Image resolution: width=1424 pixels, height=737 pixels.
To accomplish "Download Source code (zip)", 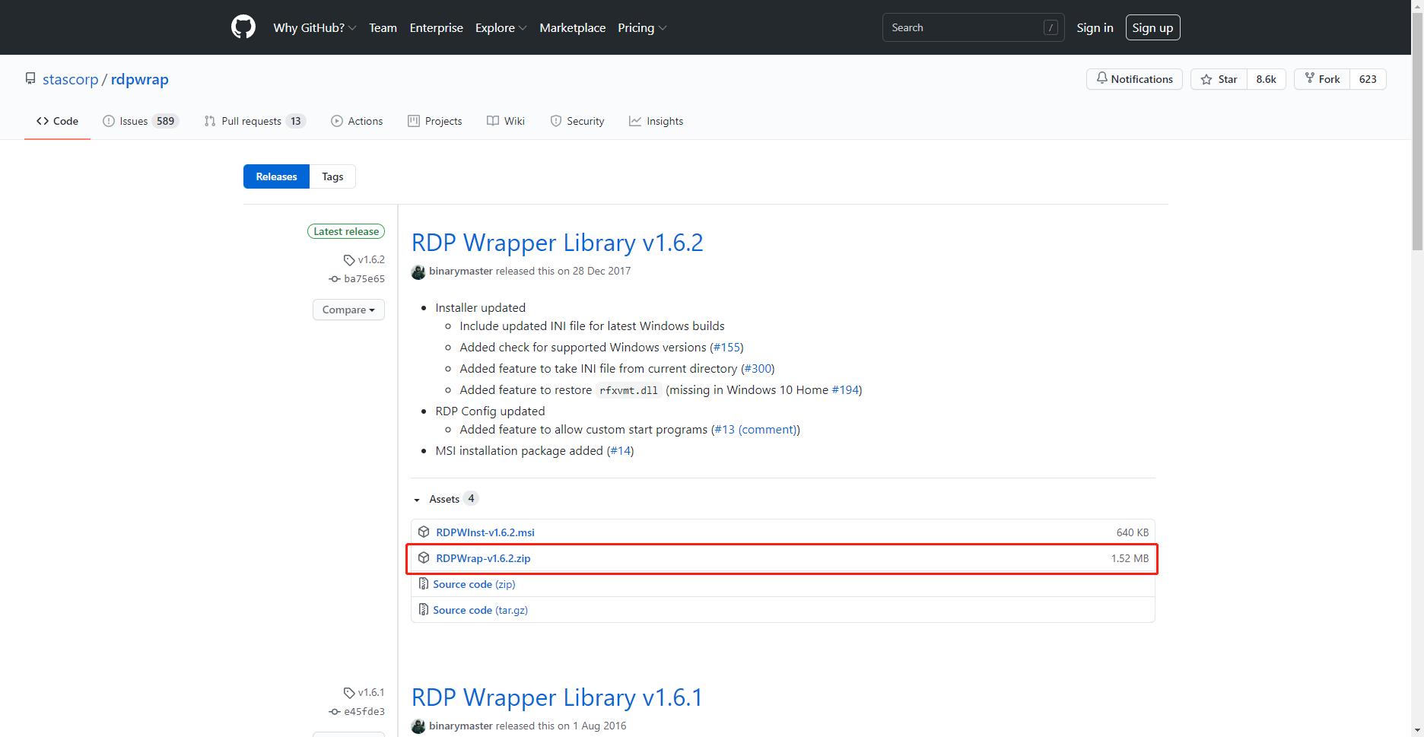I will pyautogui.click(x=474, y=584).
